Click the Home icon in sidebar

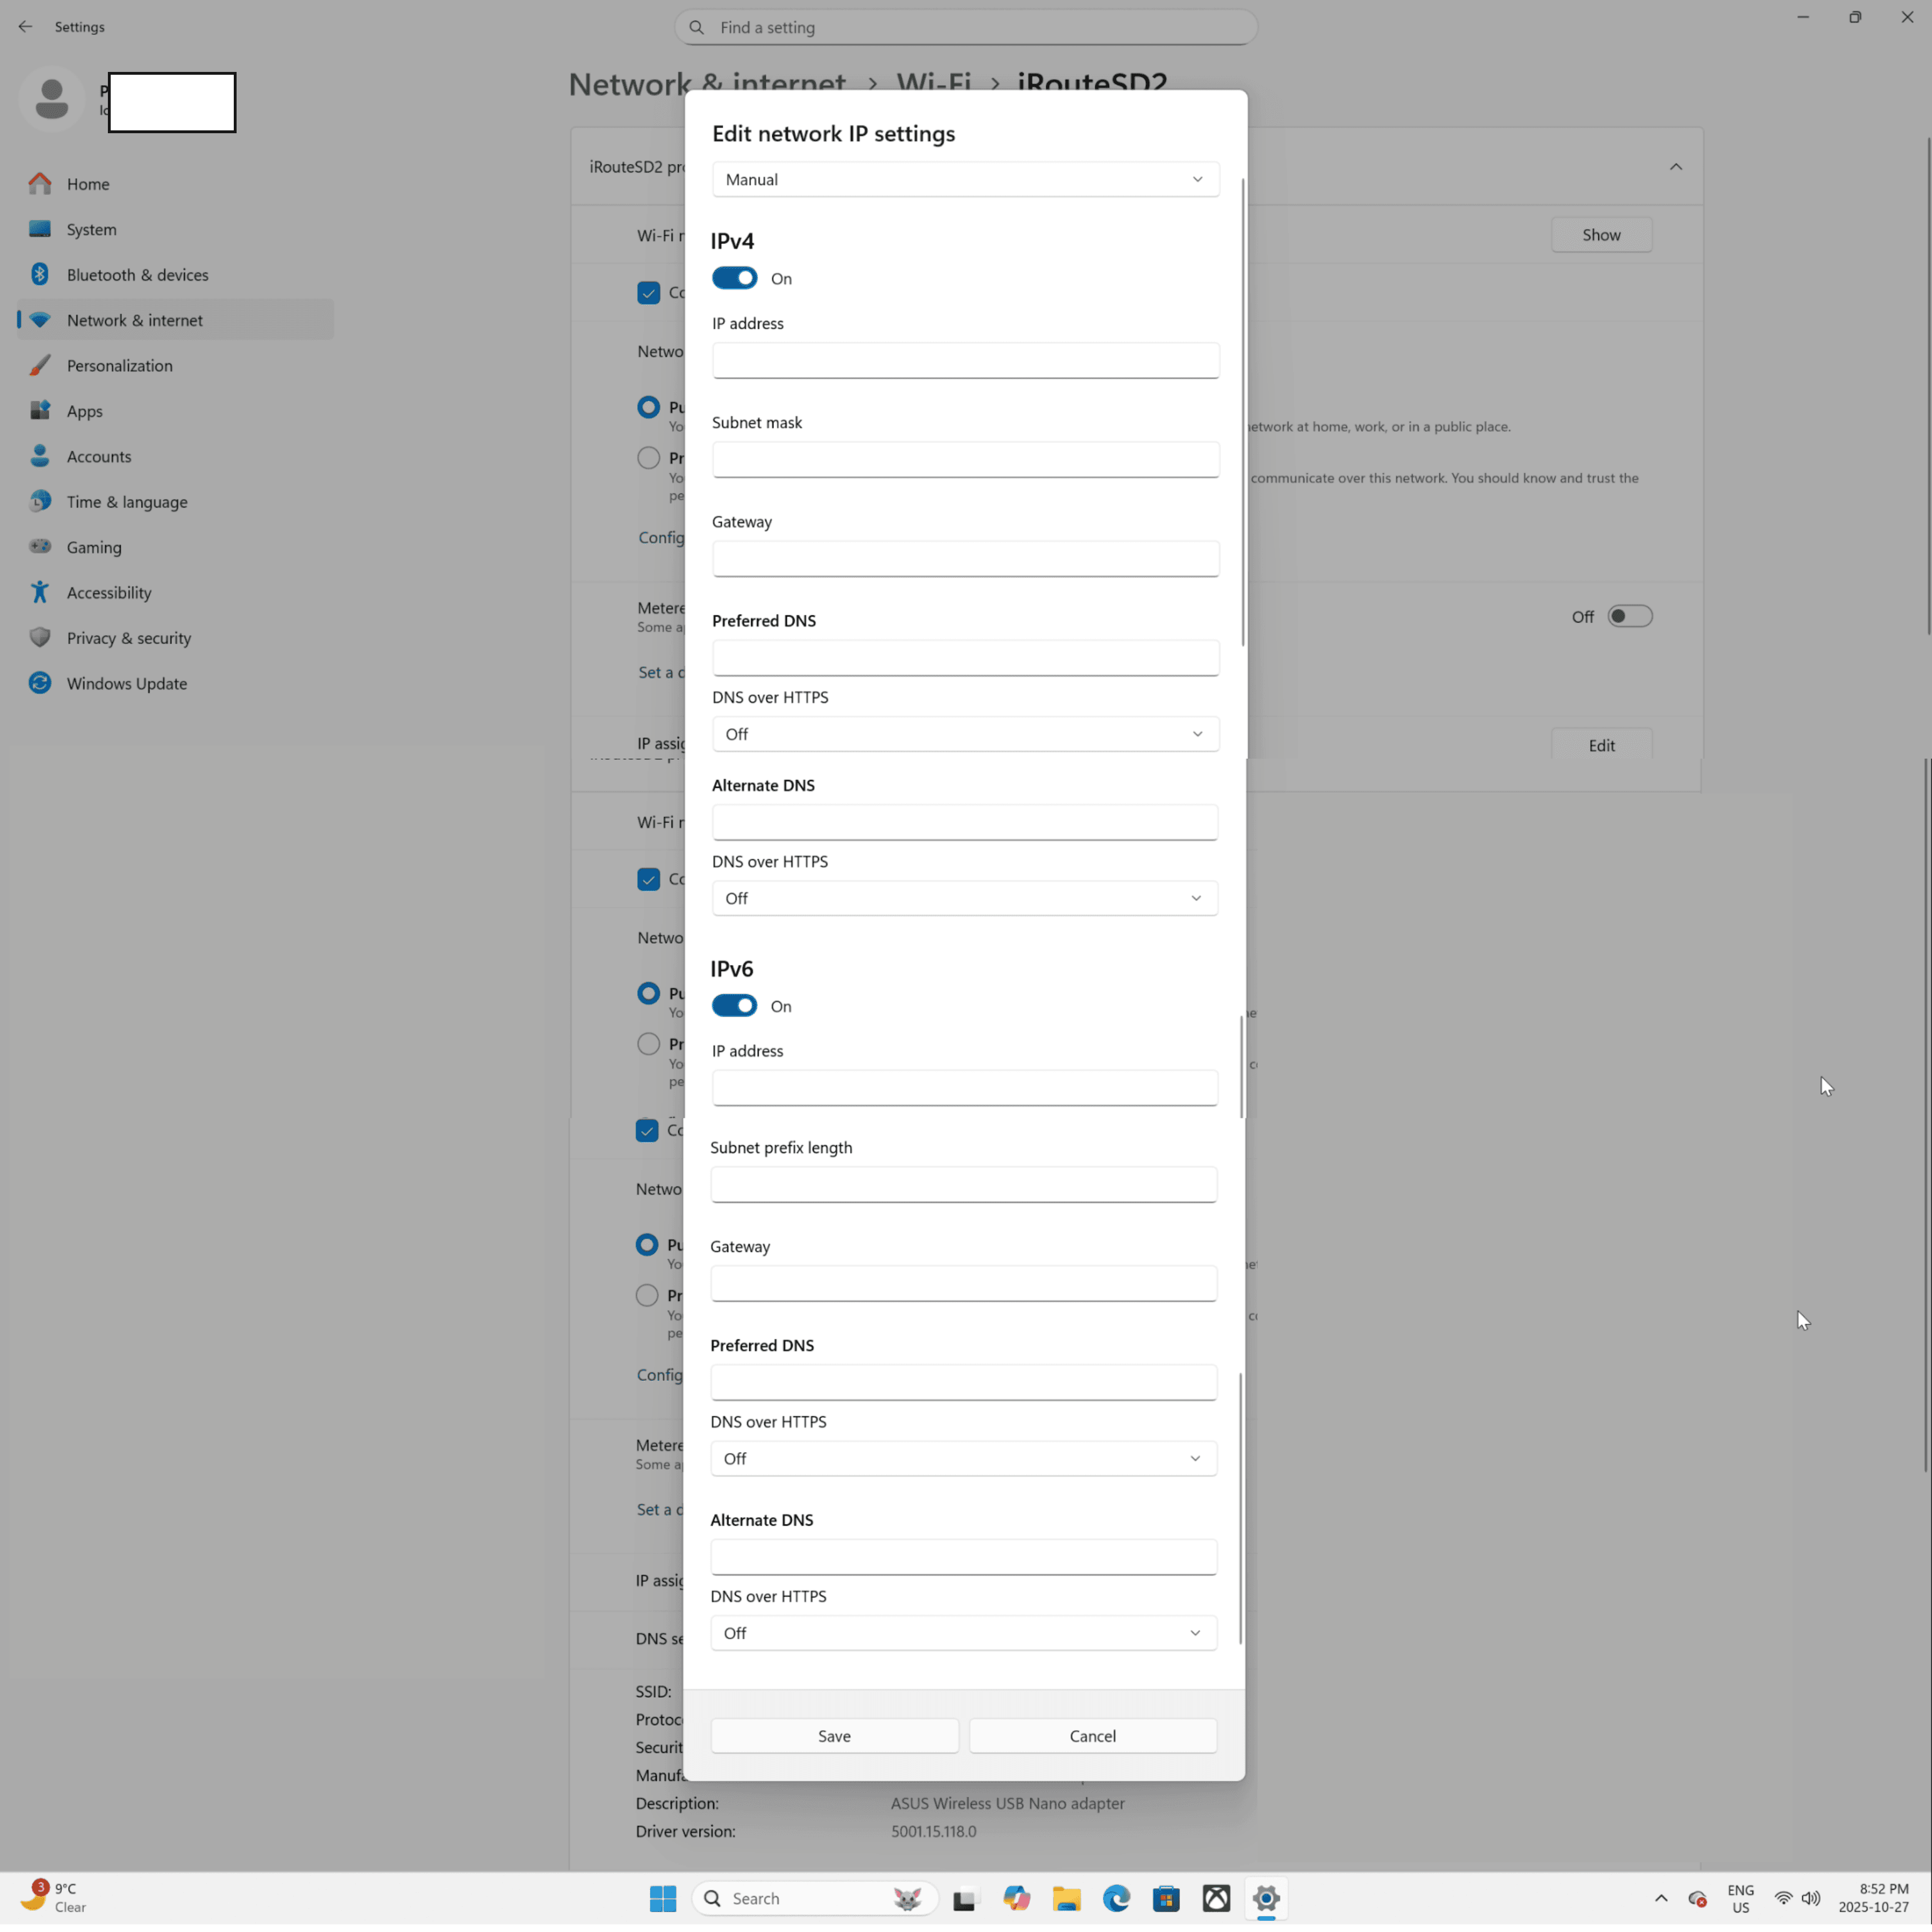tap(40, 184)
